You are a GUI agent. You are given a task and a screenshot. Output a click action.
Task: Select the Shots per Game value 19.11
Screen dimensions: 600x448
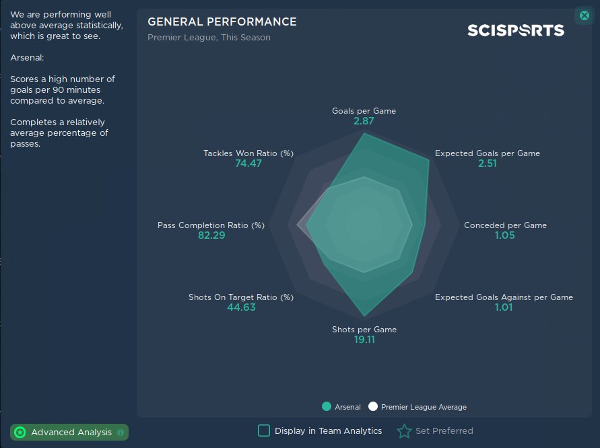(x=364, y=340)
